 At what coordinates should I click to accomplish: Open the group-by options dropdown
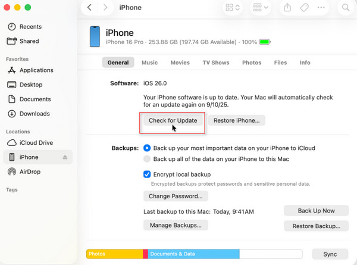click(261, 8)
